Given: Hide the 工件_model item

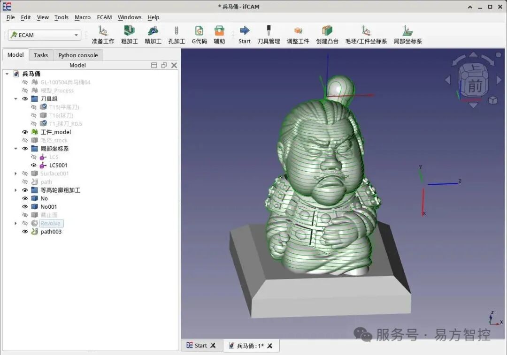Looking at the screenshot, I should [x=24, y=132].
